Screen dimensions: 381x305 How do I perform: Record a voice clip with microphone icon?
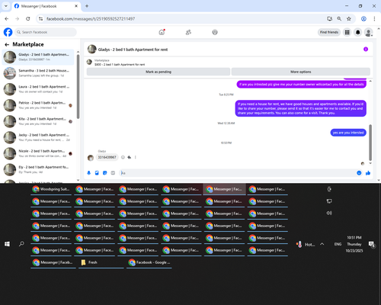click(x=89, y=173)
